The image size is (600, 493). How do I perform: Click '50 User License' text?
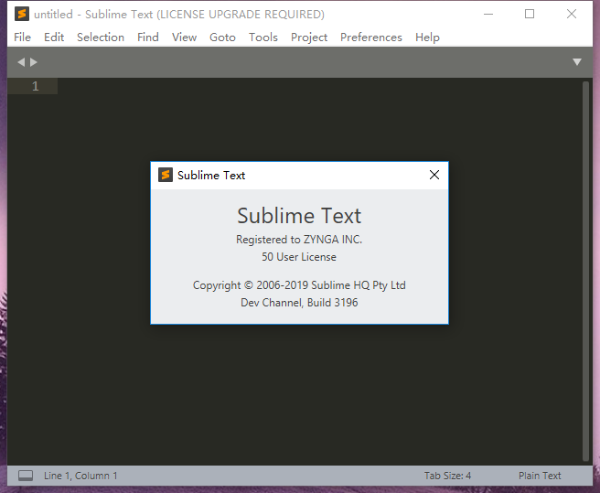[x=299, y=257]
